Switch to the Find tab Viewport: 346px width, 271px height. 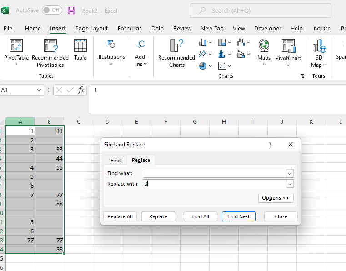pos(115,160)
